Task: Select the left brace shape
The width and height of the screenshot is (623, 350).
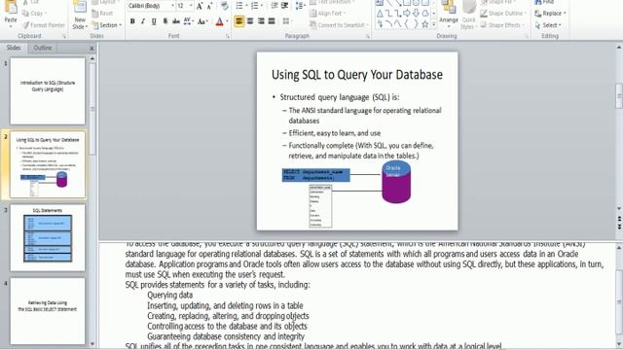Action: (x=407, y=24)
